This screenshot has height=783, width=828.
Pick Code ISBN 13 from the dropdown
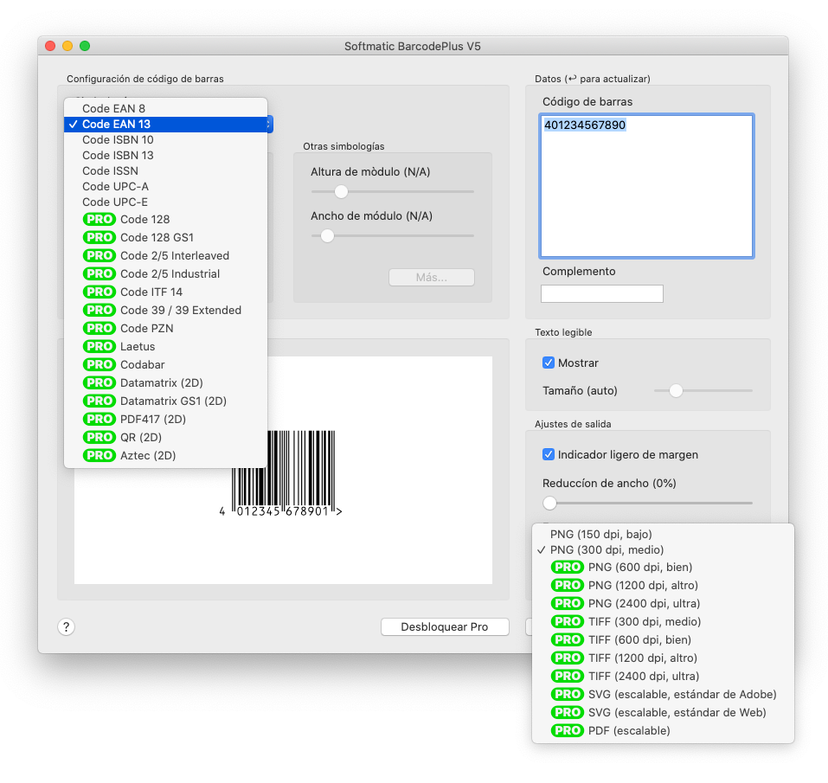click(118, 155)
